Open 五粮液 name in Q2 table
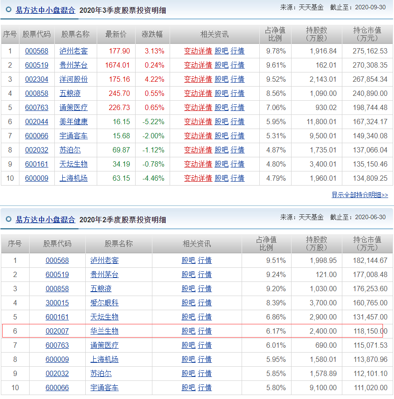Image resolution: width=394 pixels, height=399 pixels. pos(101,289)
